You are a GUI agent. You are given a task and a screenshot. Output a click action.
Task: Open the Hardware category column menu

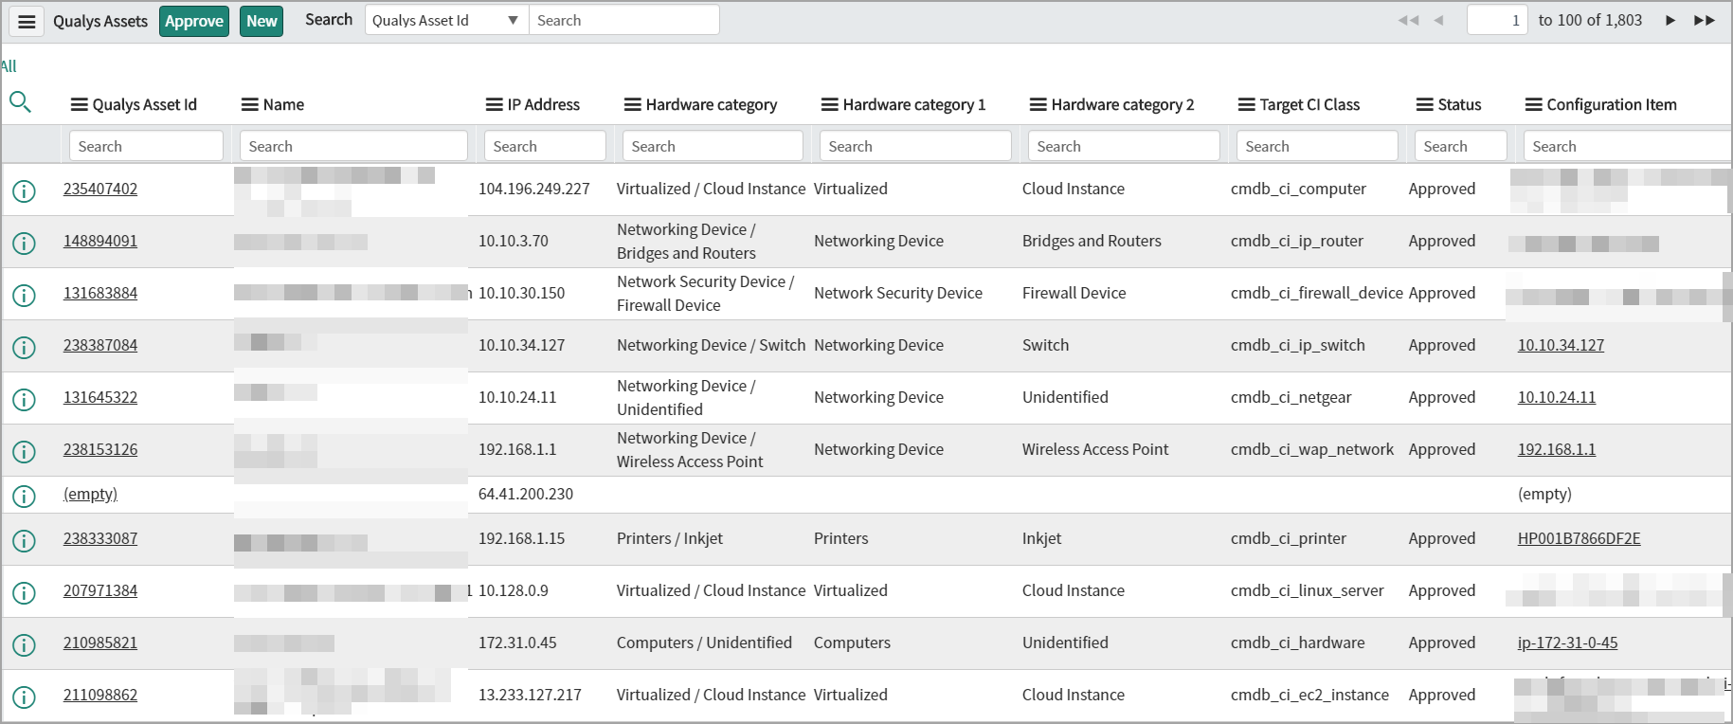[632, 105]
